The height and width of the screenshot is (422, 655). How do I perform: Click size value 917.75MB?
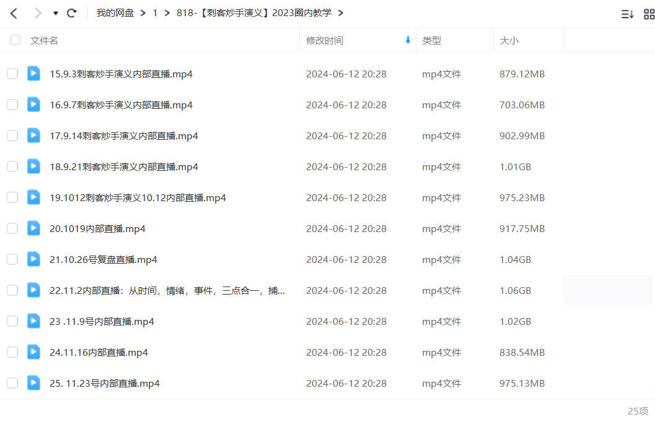tap(522, 229)
